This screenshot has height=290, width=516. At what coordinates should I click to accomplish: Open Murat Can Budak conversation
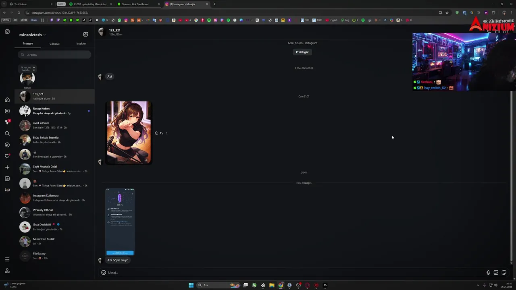point(54,241)
